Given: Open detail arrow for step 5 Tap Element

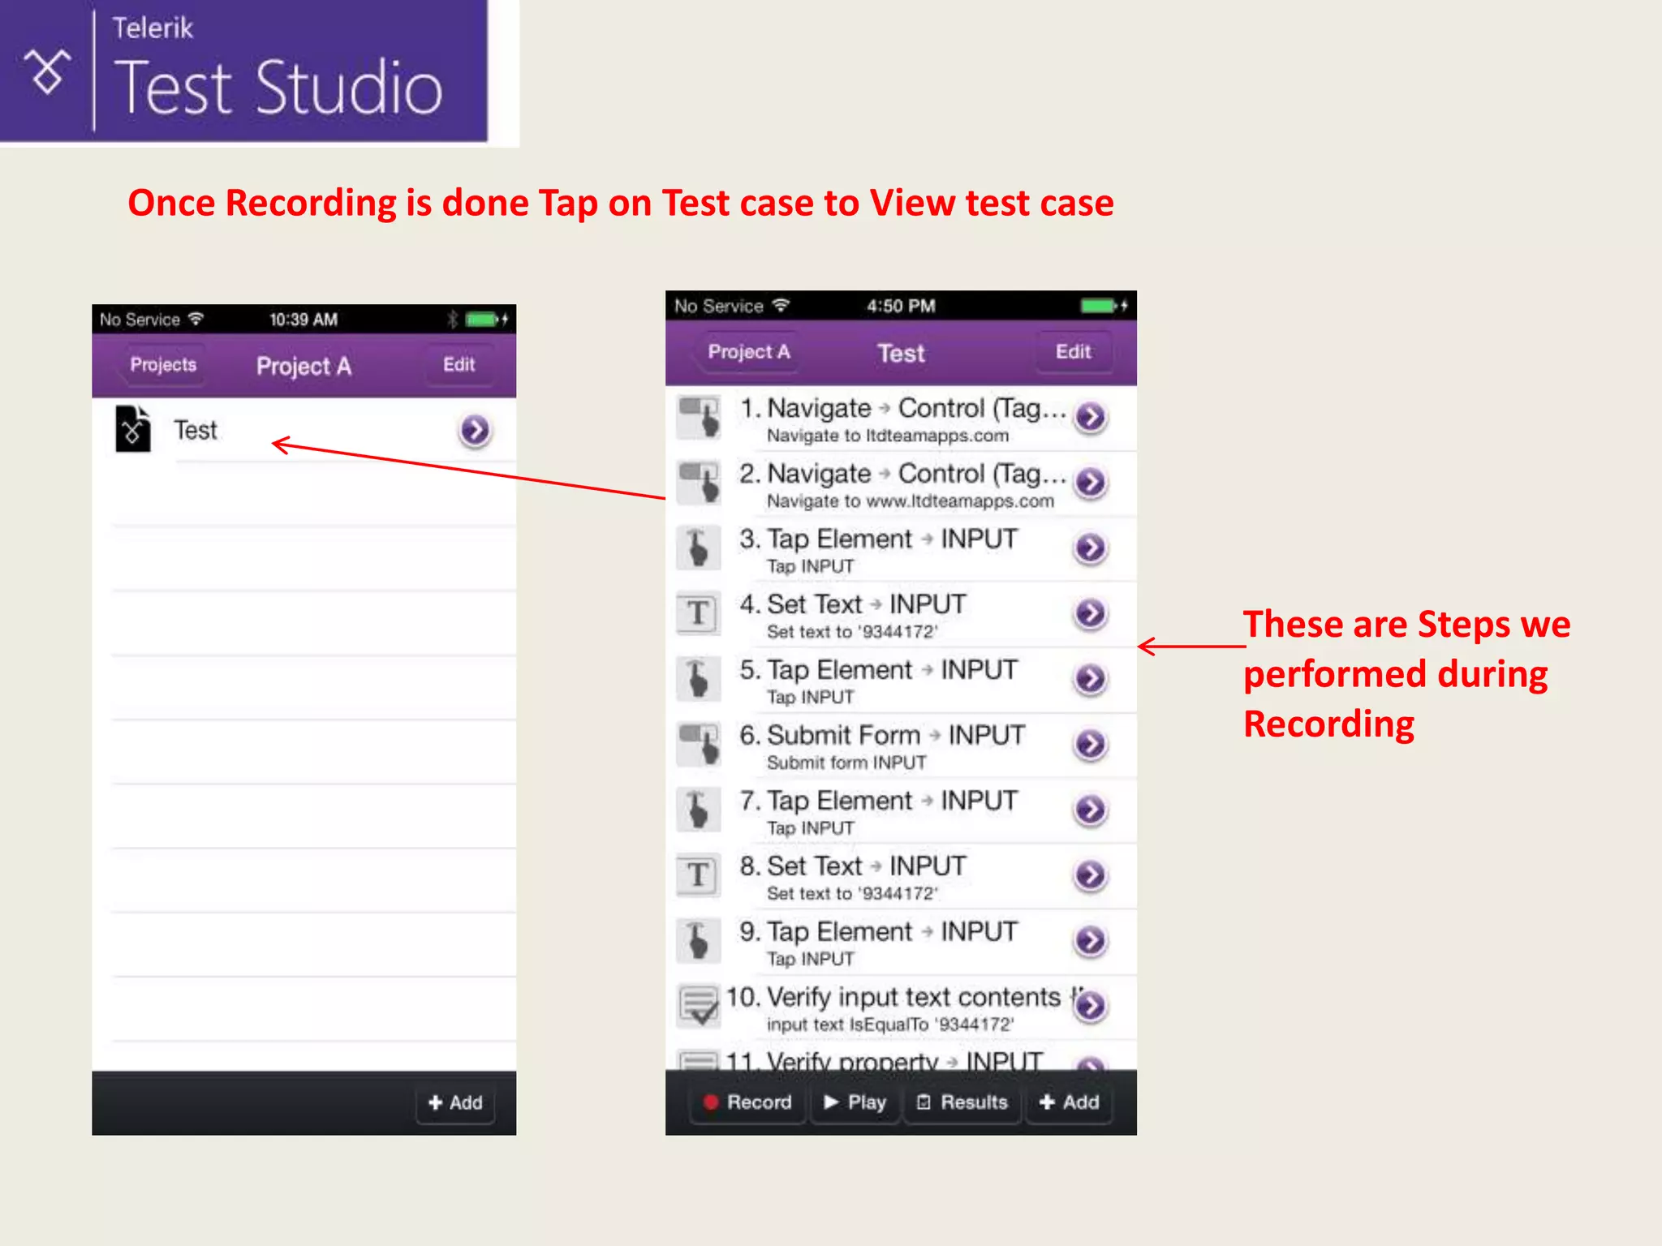Looking at the screenshot, I should click(1091, 679).
